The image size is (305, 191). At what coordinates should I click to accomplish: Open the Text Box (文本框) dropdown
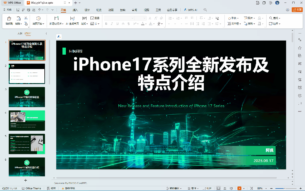[234, 24]
